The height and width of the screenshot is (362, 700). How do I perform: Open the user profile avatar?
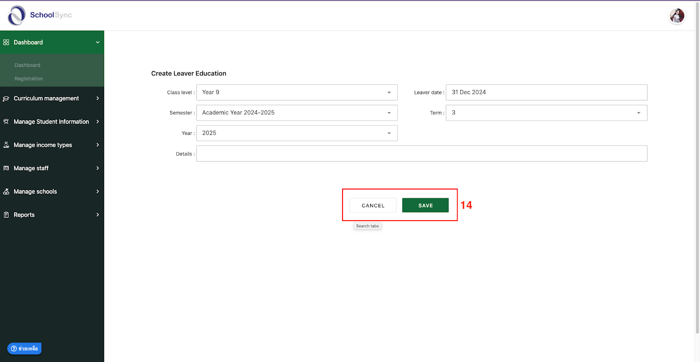677,16
